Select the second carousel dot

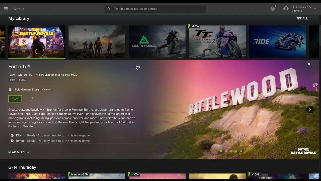coord(226,151)
